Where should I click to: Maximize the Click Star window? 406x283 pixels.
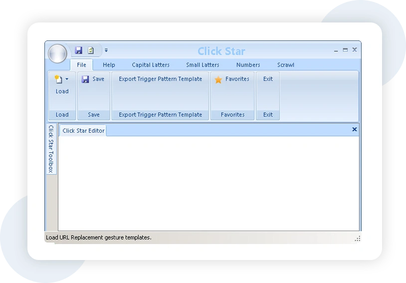click(x=345, y=50)
